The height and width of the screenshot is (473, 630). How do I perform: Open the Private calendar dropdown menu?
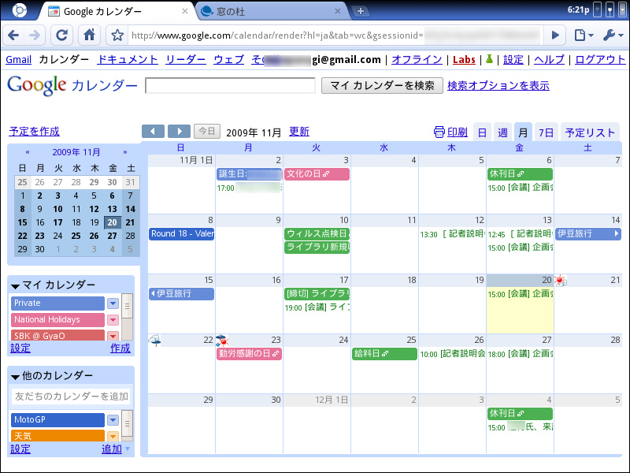pos(111,303)
